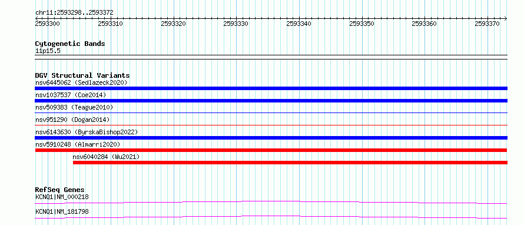Open variant label nsv5910248 (Almarri2020)
524x225 pixels.
point(78,144)
